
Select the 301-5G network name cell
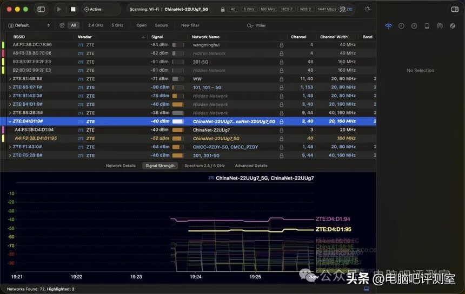pos(201,62)
